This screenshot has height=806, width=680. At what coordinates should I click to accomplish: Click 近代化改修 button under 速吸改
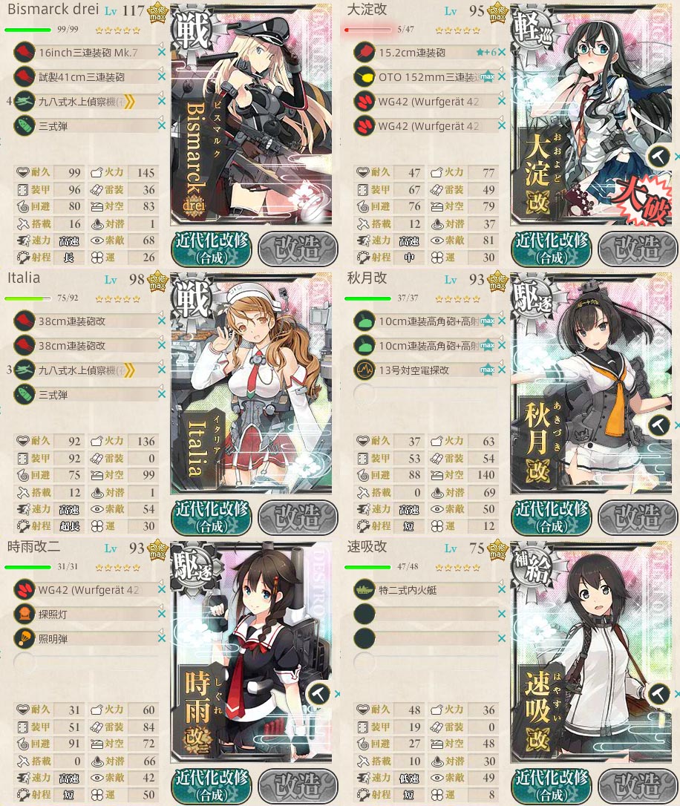552,786
